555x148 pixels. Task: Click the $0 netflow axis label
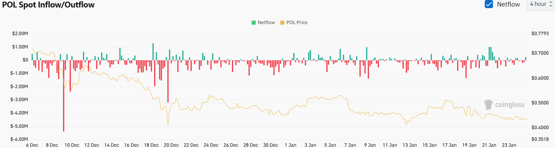[x=25, y=60]
